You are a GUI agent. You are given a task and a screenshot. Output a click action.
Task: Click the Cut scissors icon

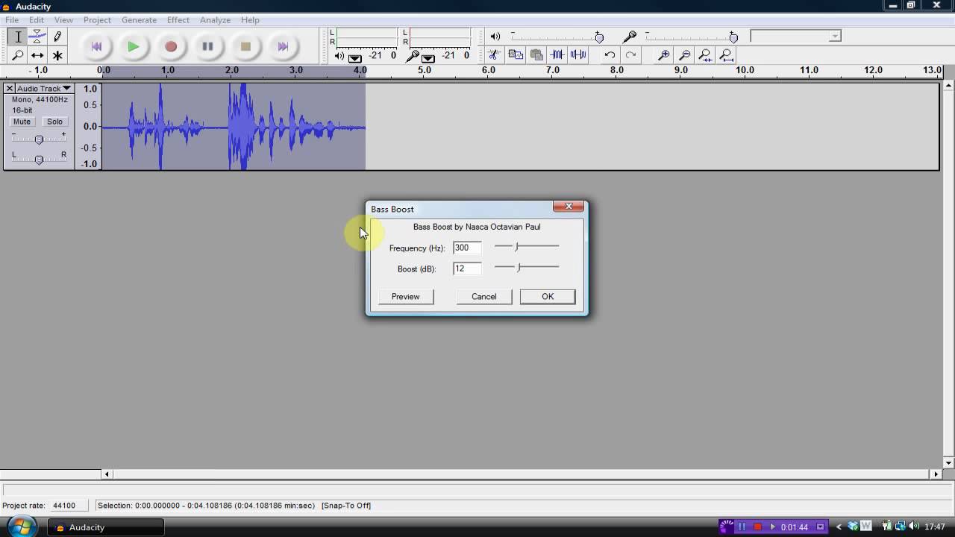(x=494, y=55)
